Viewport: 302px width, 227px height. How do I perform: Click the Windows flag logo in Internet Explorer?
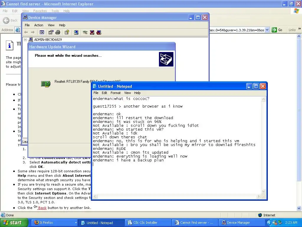click(x=297, y=11)
